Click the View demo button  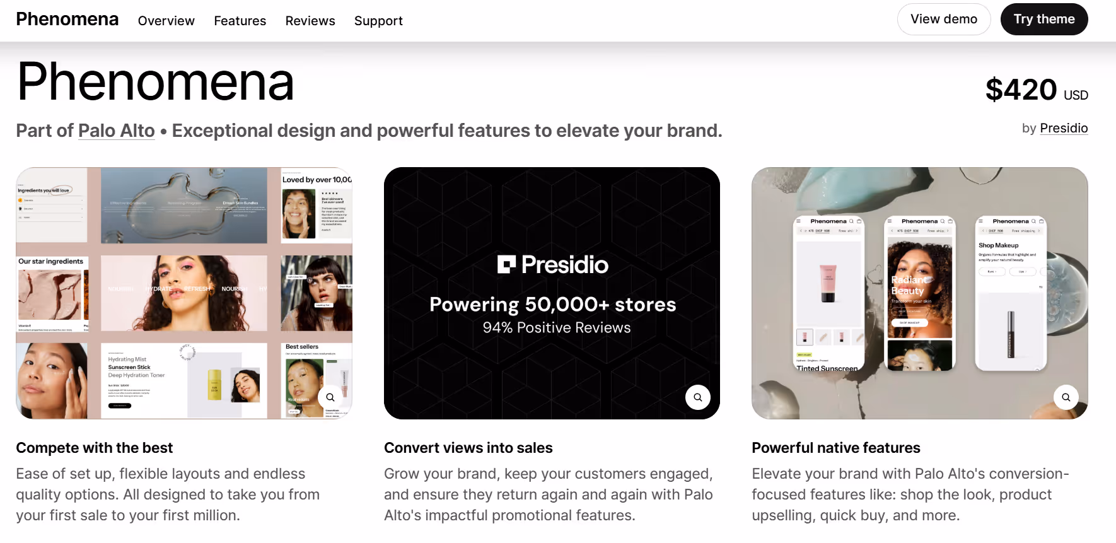coord(944,19)
